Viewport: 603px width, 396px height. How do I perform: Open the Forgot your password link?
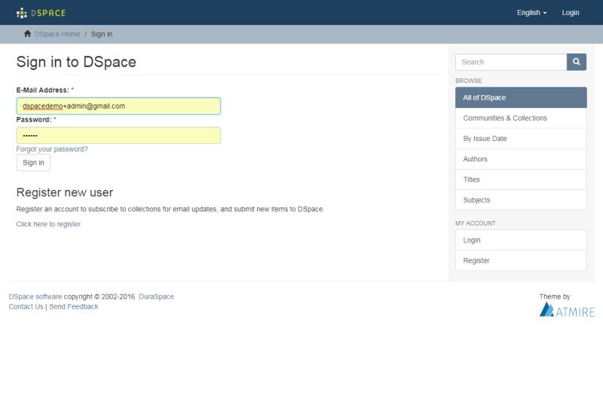52,149
